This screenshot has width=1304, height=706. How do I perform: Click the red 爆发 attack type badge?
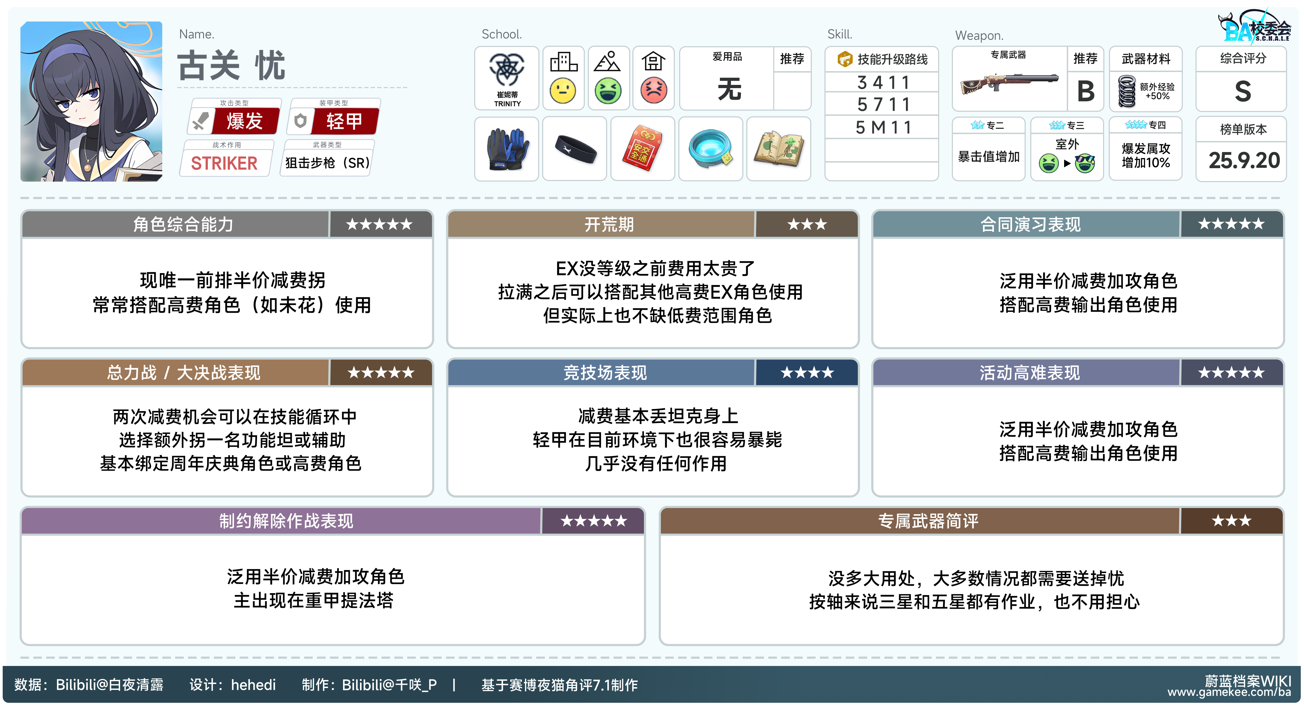click(245, 121)
